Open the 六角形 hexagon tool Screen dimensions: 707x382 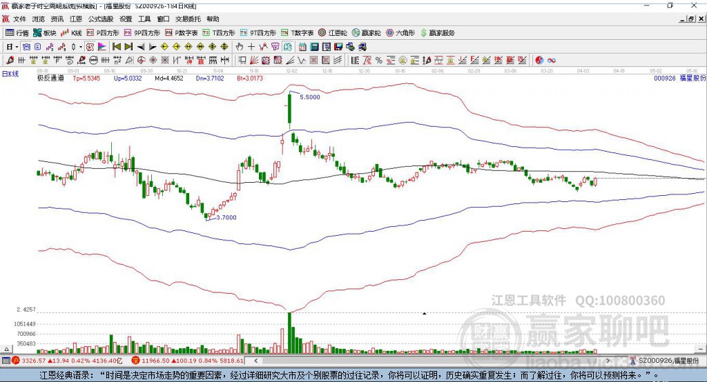[x=400, y=33]
